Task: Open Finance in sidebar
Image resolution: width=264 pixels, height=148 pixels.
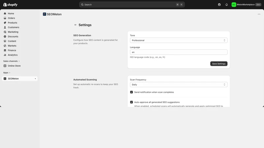Action: 12,50
